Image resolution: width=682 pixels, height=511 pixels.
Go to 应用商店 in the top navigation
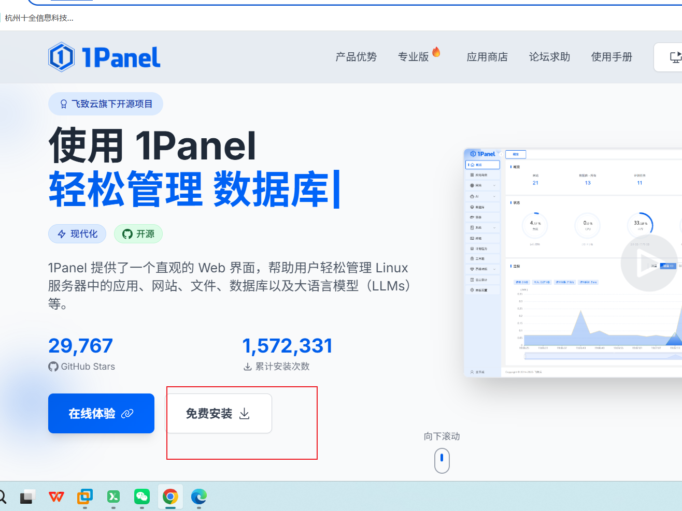pos(487,57)
